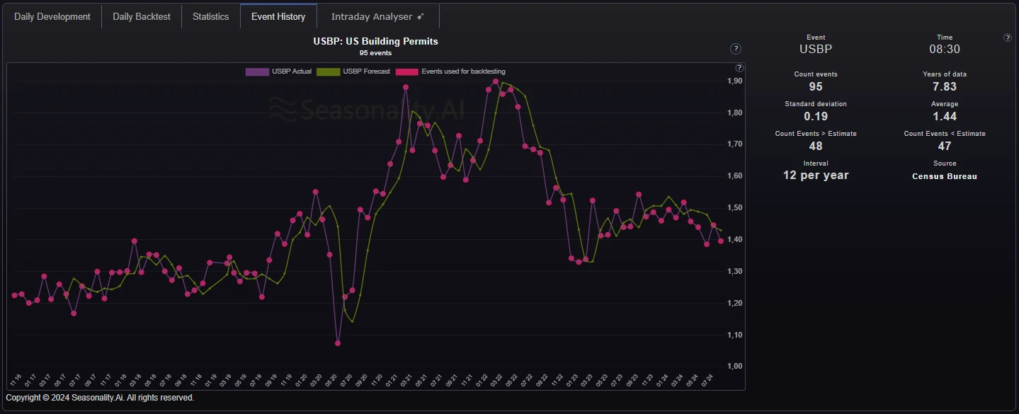
Task: Switch to the Daily Development tab
Action: [52, 16]
